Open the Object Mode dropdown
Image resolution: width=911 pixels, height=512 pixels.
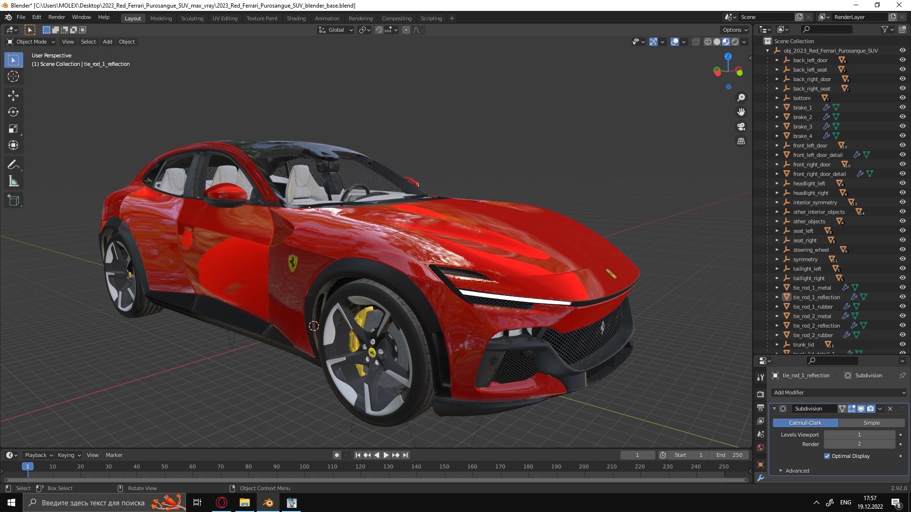click(31, 42)
